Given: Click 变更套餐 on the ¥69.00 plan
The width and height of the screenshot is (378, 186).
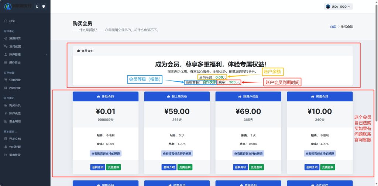Looking at the screenshot, I should 256,167.
